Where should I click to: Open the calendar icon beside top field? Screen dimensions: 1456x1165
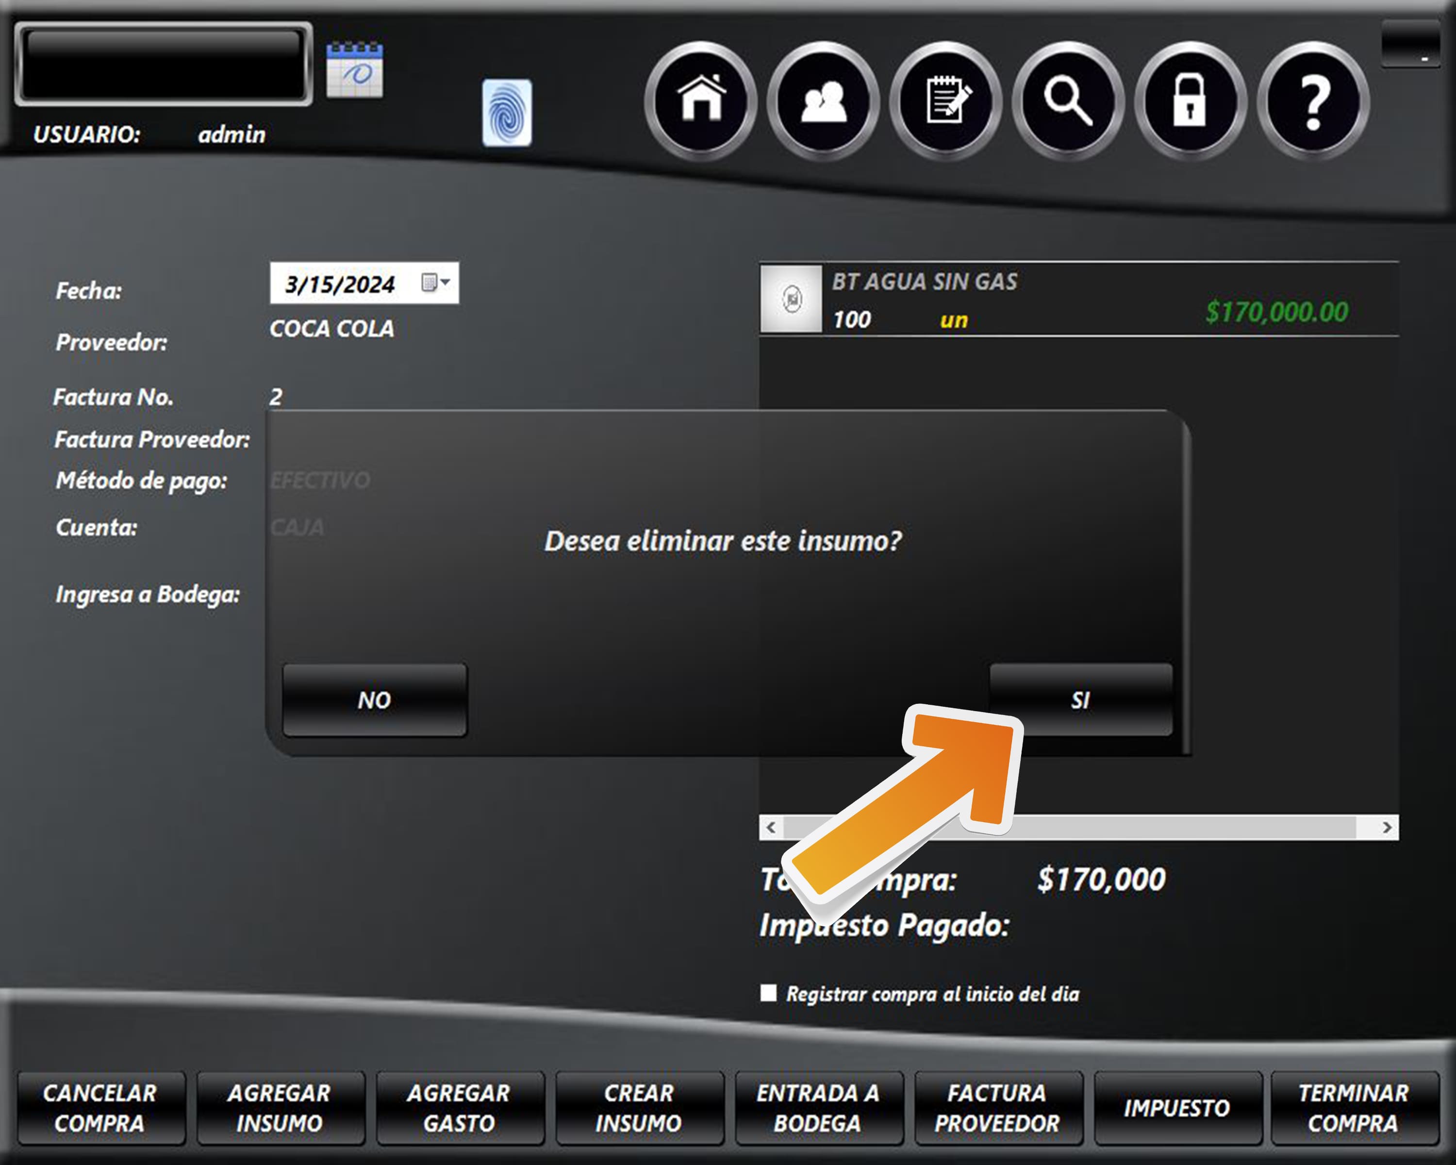[355, 70]
